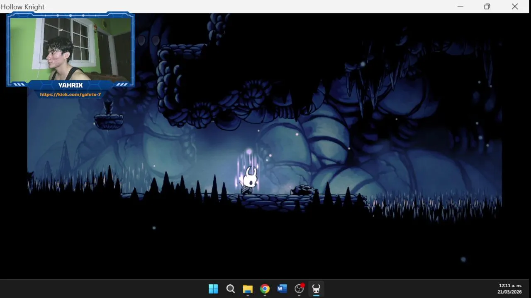Restore down the Hollow Knight window
The height and width of the screenshot is (298, 531).
(x=487, y=7)
